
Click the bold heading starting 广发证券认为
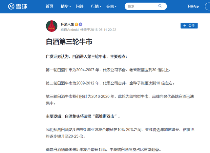pyautogui.click(x=86, y=56)
